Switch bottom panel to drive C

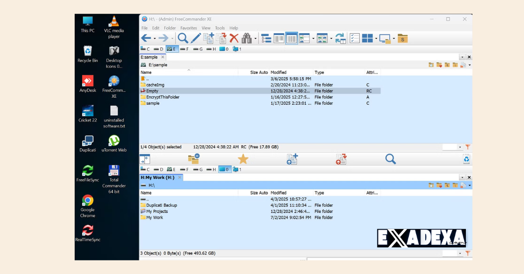[145, 169]
